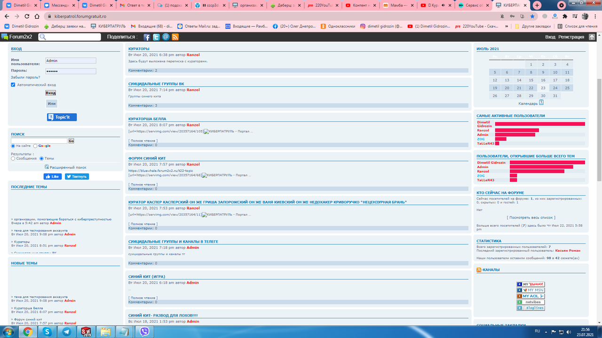Toggle the Автоматический вход checkbox
This screenshot has width=602, height=338.
tap(13, 85)
